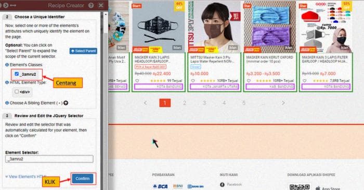Open the Facebook icon under Ikuti Kami

(222, 184)
